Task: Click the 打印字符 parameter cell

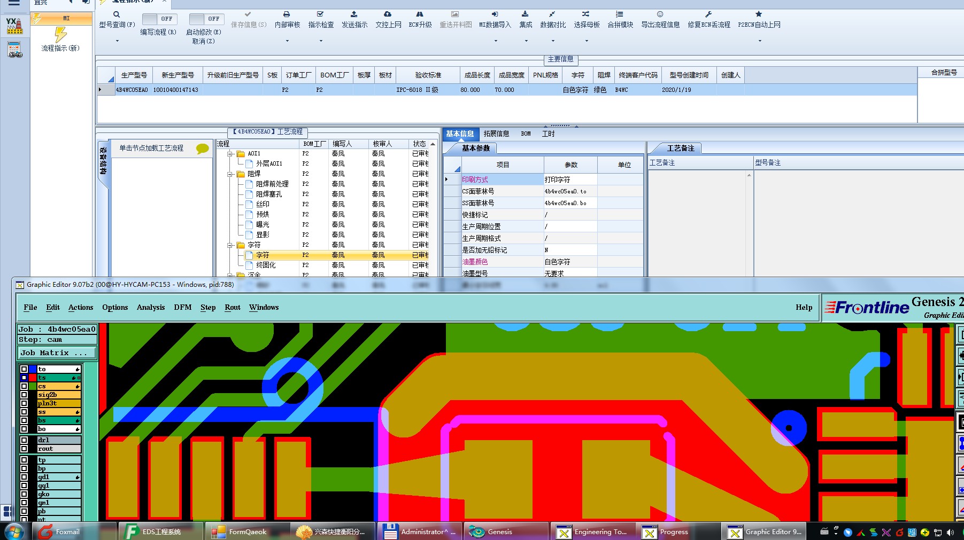Action: (570, 179)
